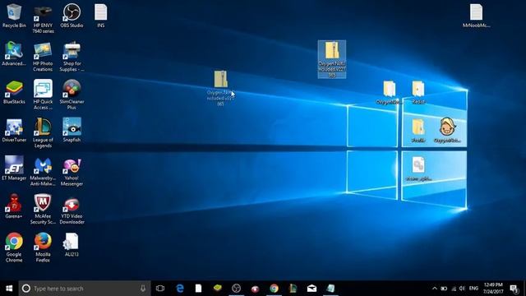The width and height of the screenshot is (526, 296).
Task: Open the Action Center notifications icon
Action: tap(514, 289)
